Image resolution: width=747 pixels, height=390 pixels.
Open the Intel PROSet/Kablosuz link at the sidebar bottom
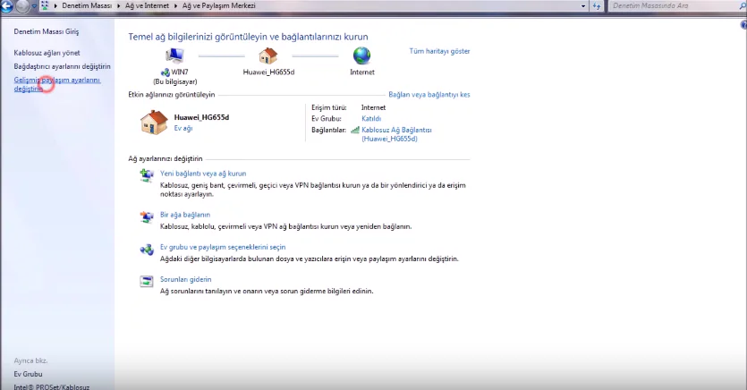coord(52,386)
